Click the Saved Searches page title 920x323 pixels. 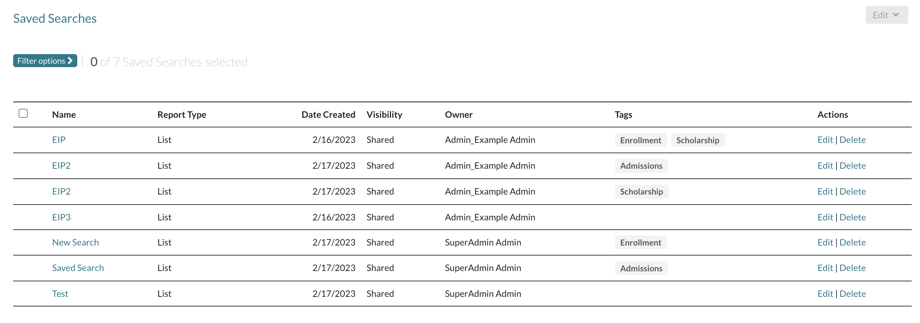pos(55,18)
